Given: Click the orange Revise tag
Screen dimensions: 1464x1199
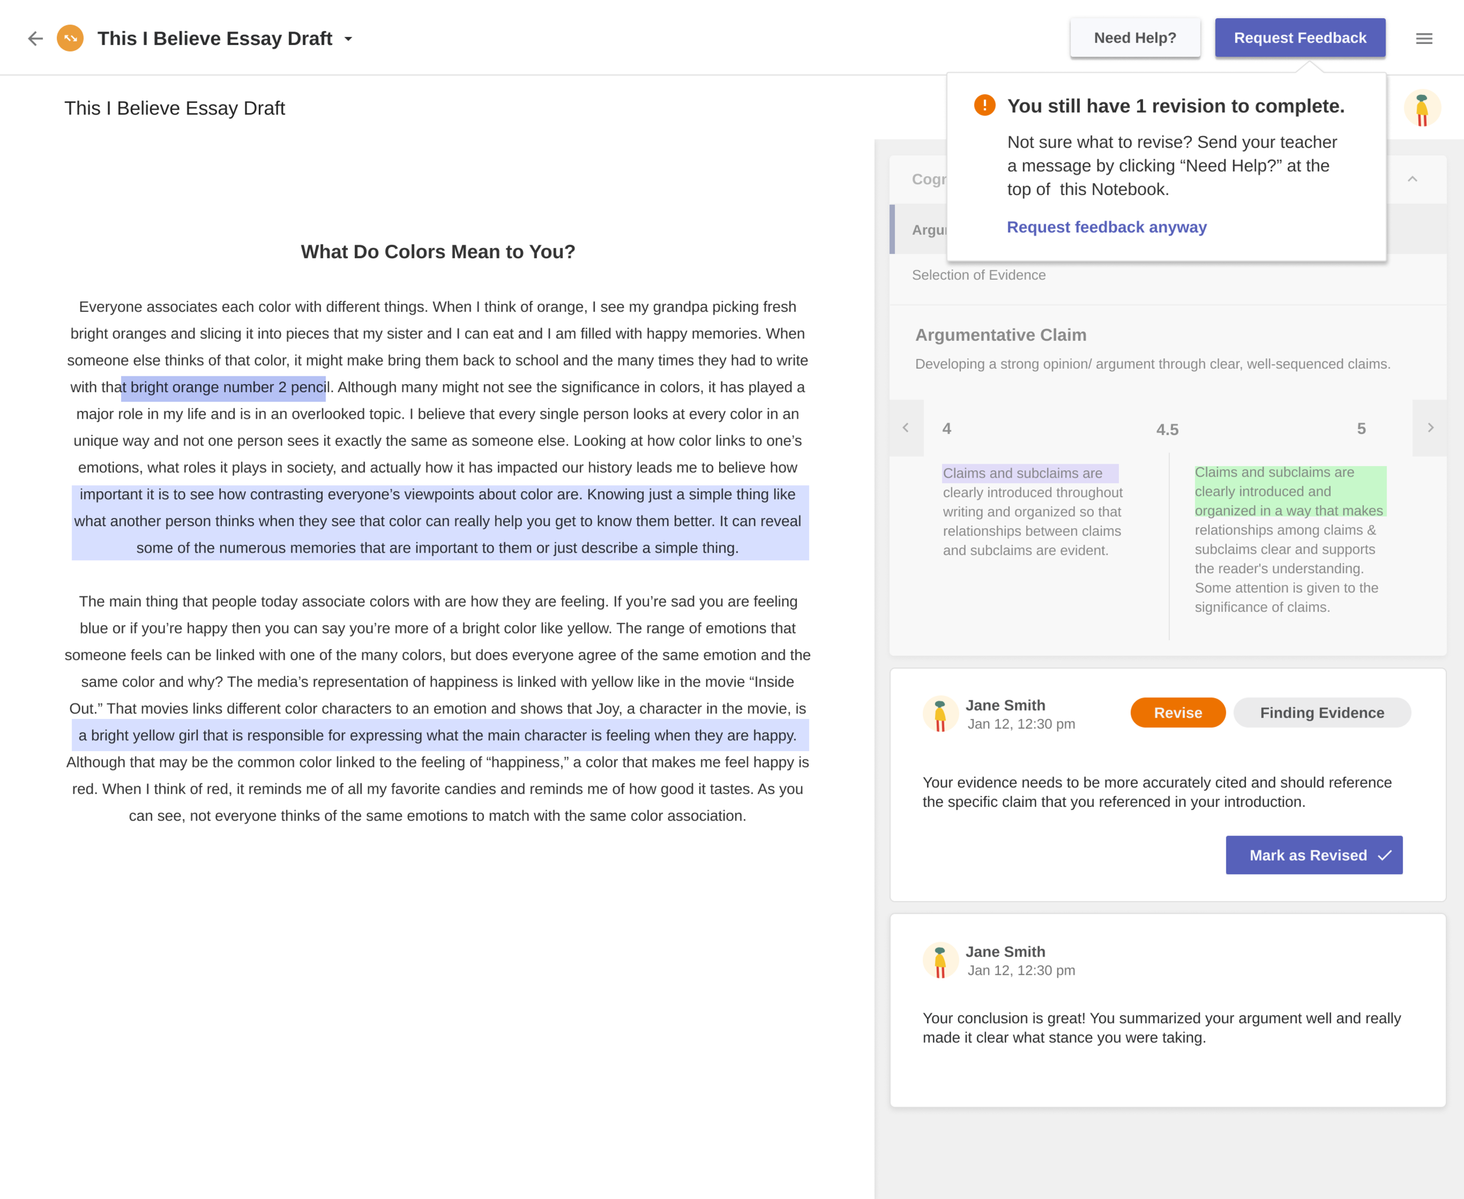Looking at the screenshot, I should (x=1177, y=712).
